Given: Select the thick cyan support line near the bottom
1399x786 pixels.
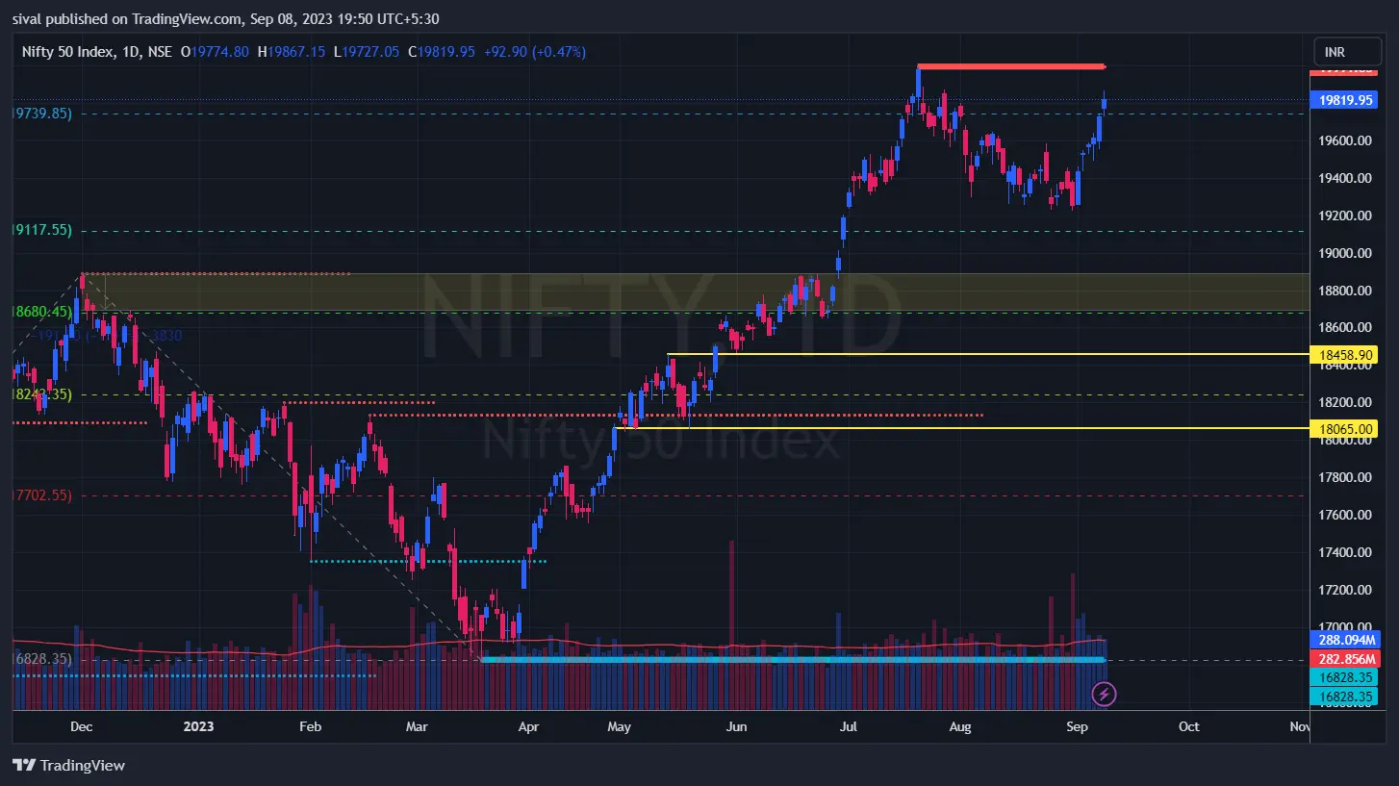Looking at the screenshot, I should click(793, 659).
